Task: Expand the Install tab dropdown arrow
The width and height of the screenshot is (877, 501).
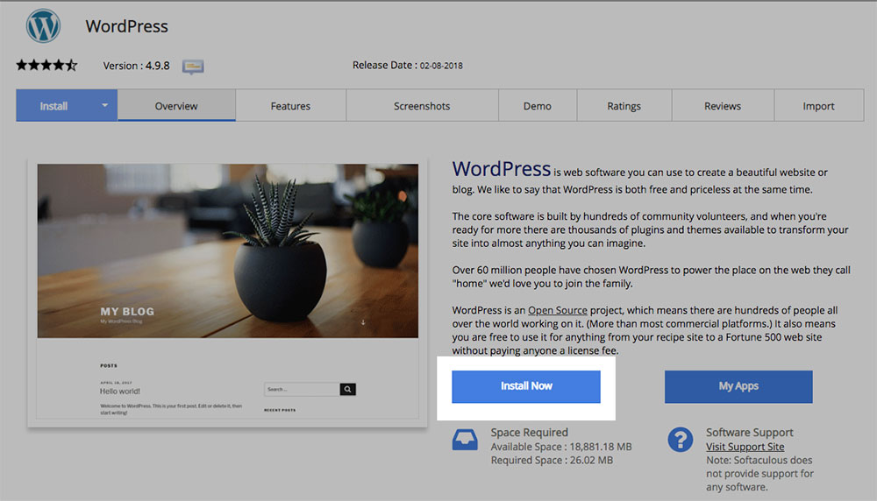Action: coord(104,105)
